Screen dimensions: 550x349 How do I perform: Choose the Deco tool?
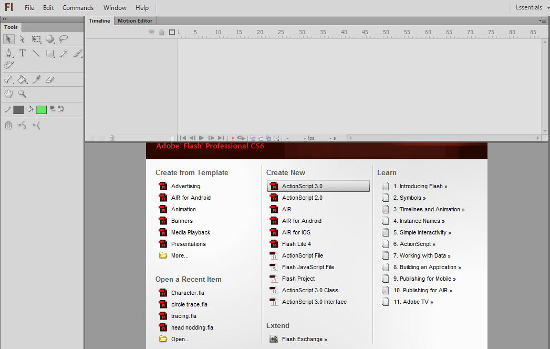tap(9, 65)
